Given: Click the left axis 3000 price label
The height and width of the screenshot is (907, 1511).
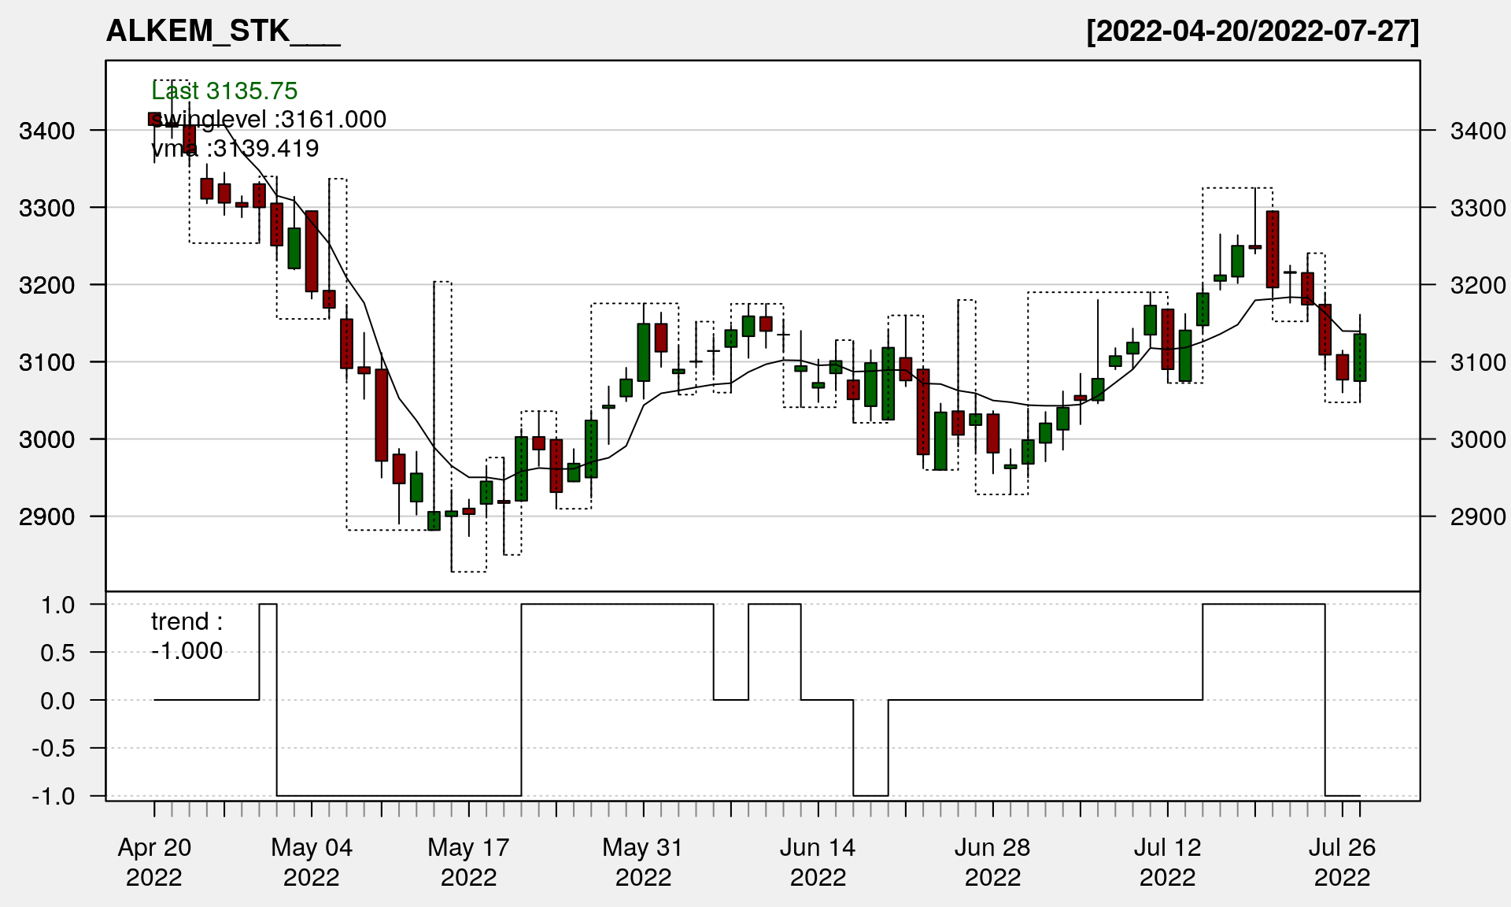Looking at the screenshot, I should coord(46,440).
